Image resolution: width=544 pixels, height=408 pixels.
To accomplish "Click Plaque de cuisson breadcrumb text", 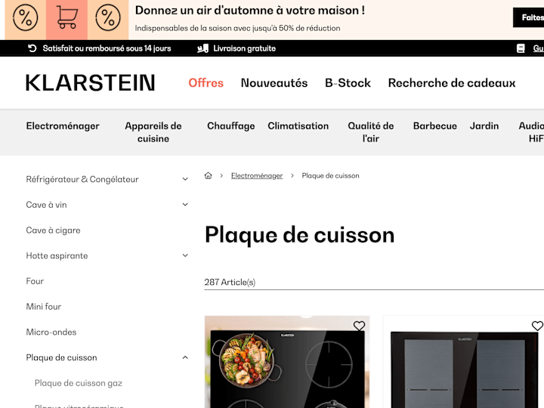I will 330,175.
